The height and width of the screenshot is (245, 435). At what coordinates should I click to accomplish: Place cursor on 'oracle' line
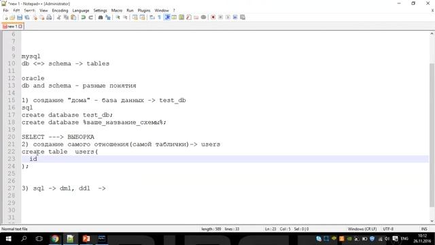pos(33,78)
